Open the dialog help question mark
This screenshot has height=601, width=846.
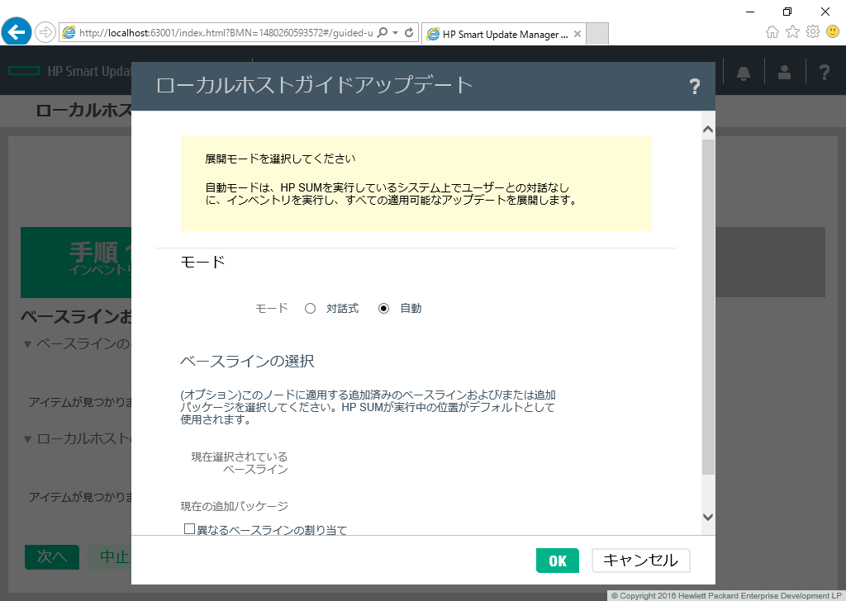[694, 86]
